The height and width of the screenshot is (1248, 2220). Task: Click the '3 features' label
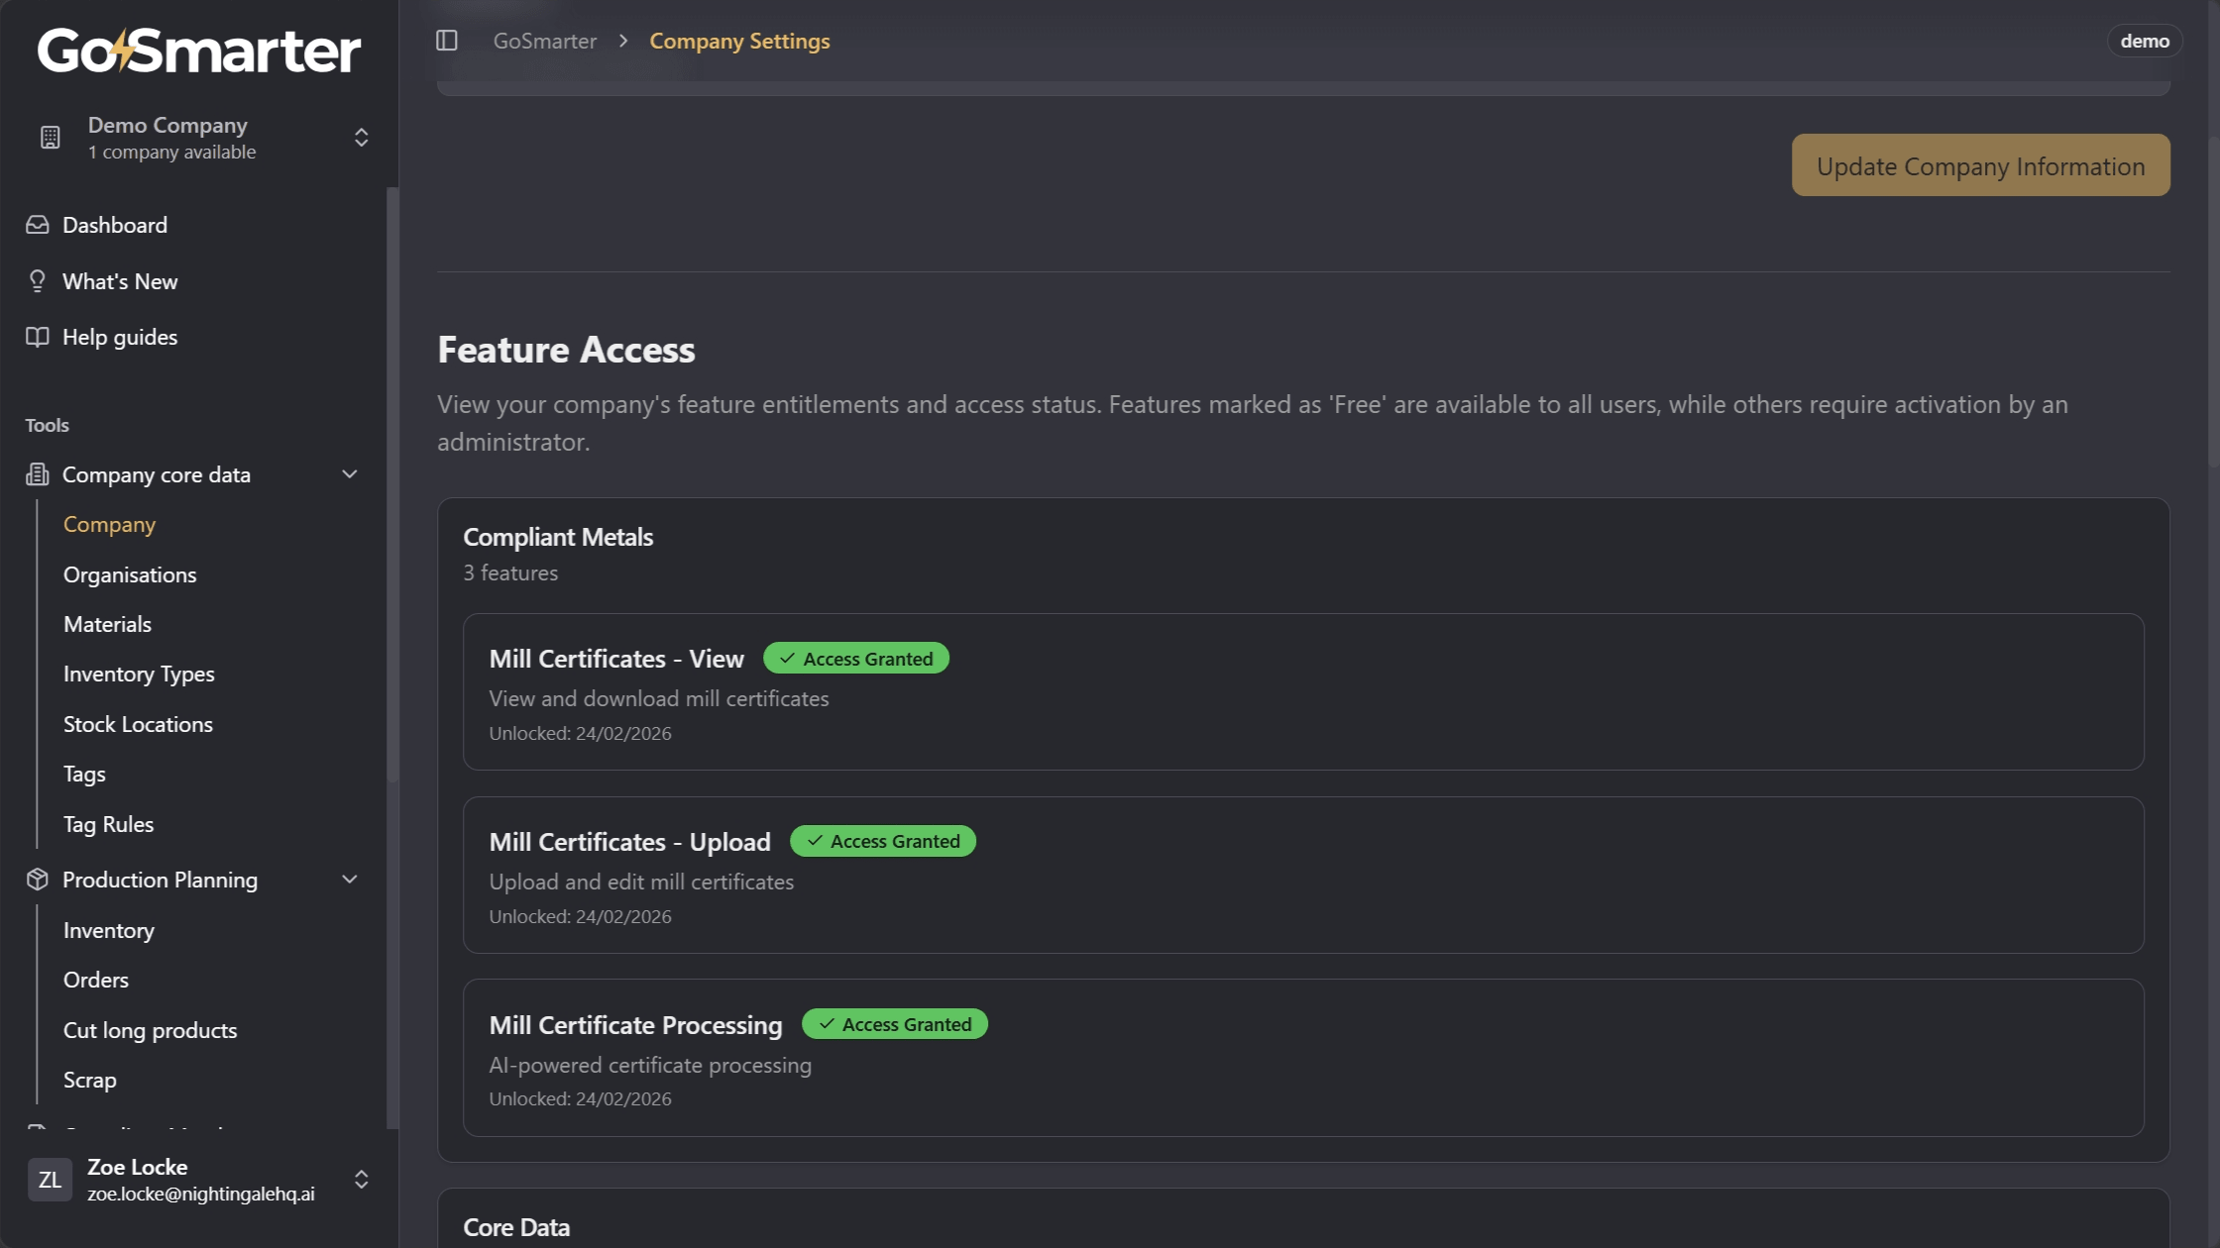[510, 572]
